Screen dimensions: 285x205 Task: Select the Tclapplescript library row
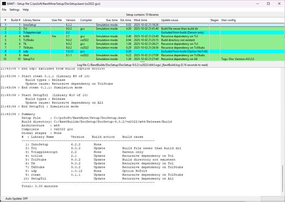point(31,33)
